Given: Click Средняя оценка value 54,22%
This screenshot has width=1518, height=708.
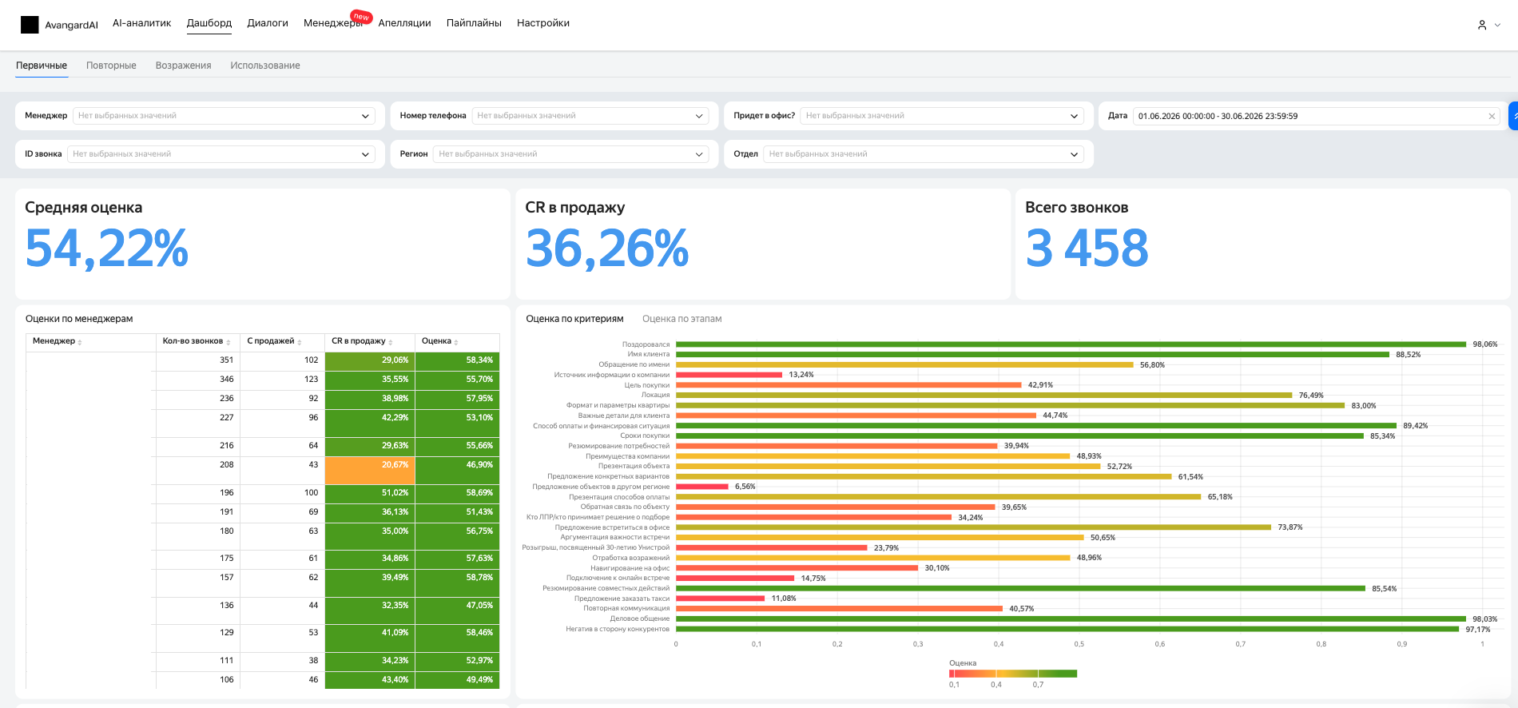Looking at the screenshot, I should pos(107,249).
